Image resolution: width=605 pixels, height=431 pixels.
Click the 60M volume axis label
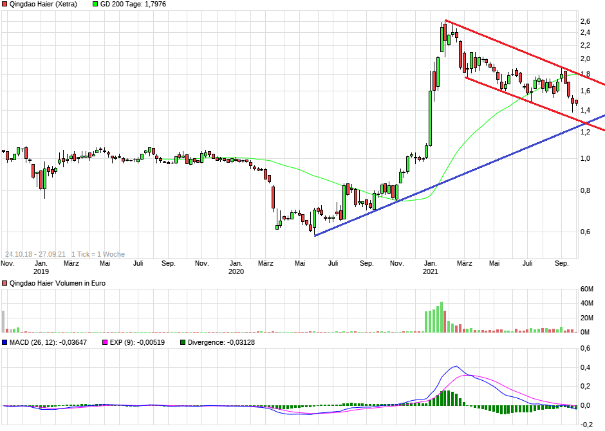(586, 289)
